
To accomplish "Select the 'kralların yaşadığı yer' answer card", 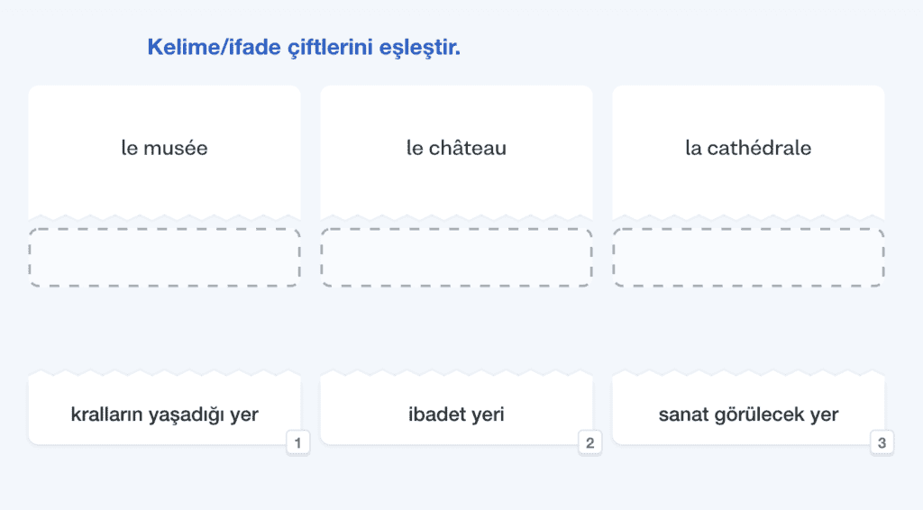I will point(164,410).
